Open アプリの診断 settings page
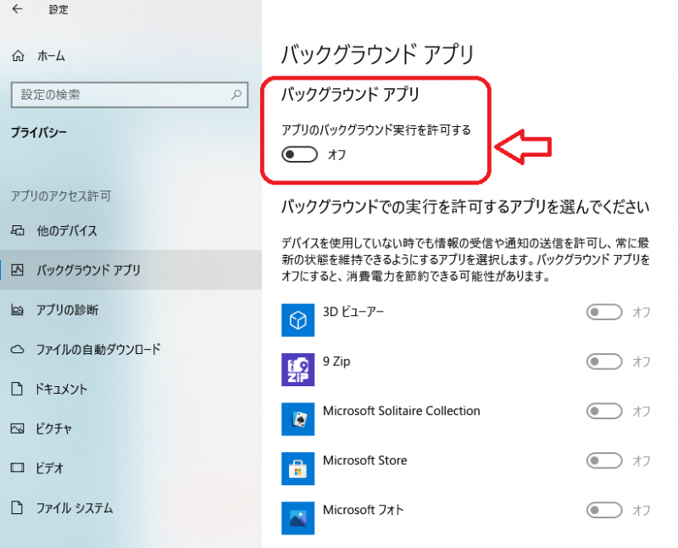This screenshot has width=678, height=548. 68,310
